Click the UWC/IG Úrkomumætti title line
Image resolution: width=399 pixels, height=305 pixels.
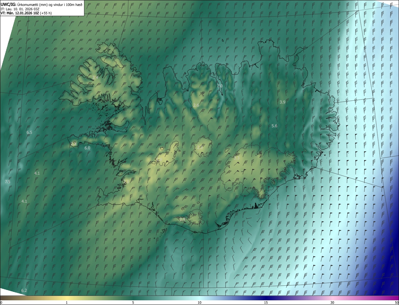(41, 4)
